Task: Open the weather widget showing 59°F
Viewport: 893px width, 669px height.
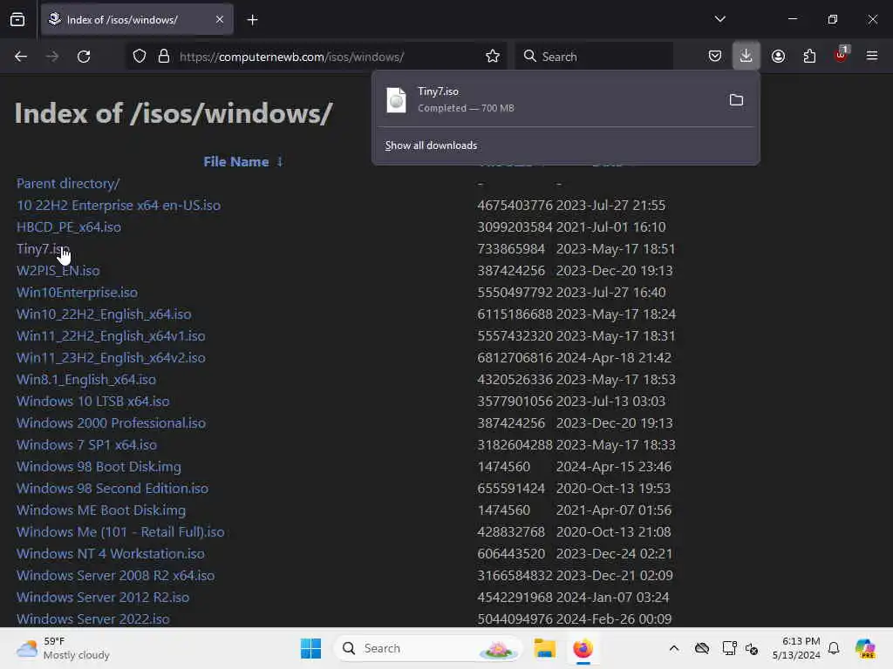Action: click(x=63, y=648)
